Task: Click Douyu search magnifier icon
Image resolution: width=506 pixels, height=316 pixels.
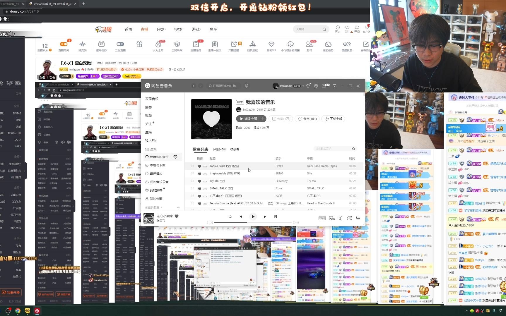Action: pos(324,29)
